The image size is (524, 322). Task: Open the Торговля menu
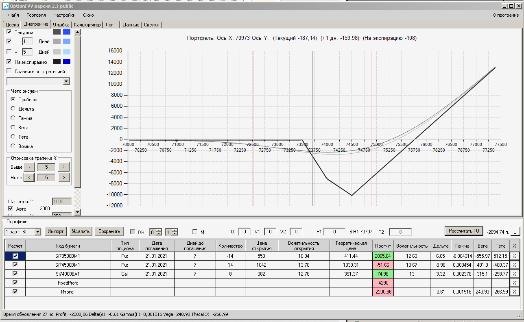(x=36, y=15)
